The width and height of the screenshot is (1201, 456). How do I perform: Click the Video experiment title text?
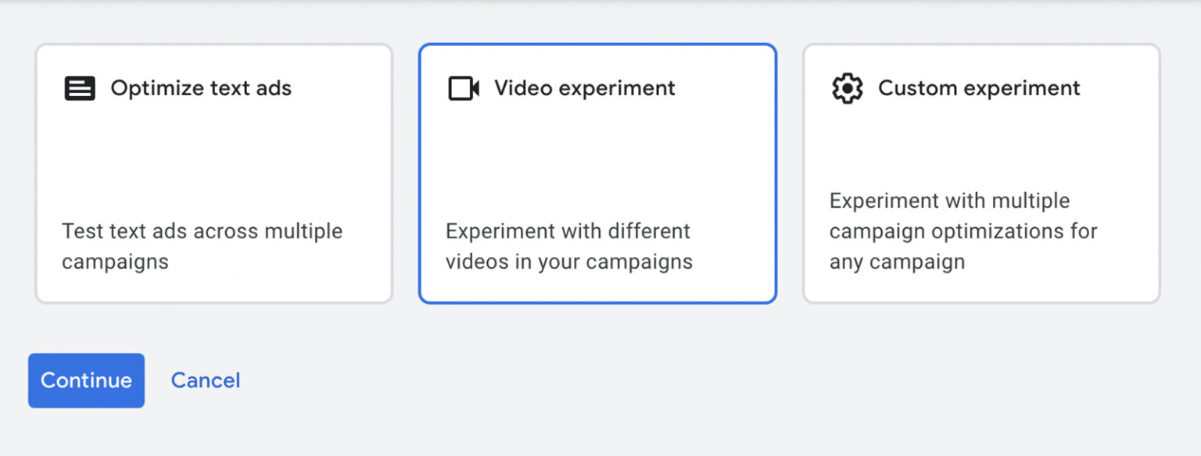583,88
